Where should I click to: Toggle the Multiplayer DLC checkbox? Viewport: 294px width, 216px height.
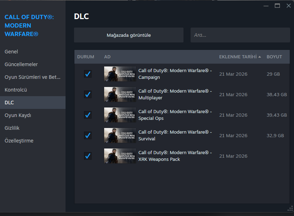[88, 94]
